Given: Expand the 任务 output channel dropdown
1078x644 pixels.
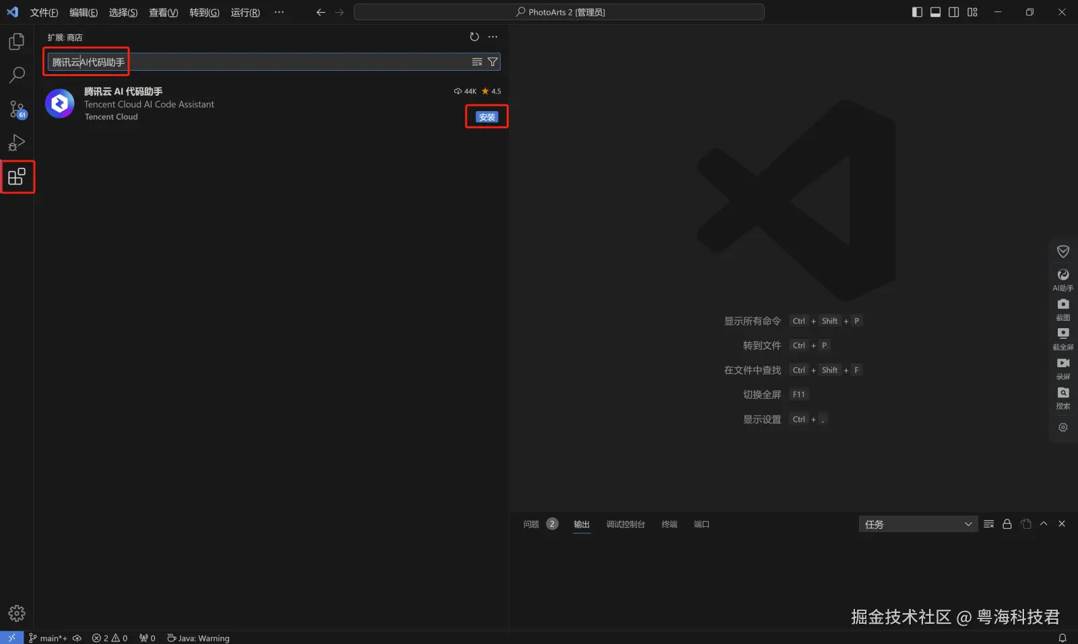Looking at the screenshot, I should [918, 524].
